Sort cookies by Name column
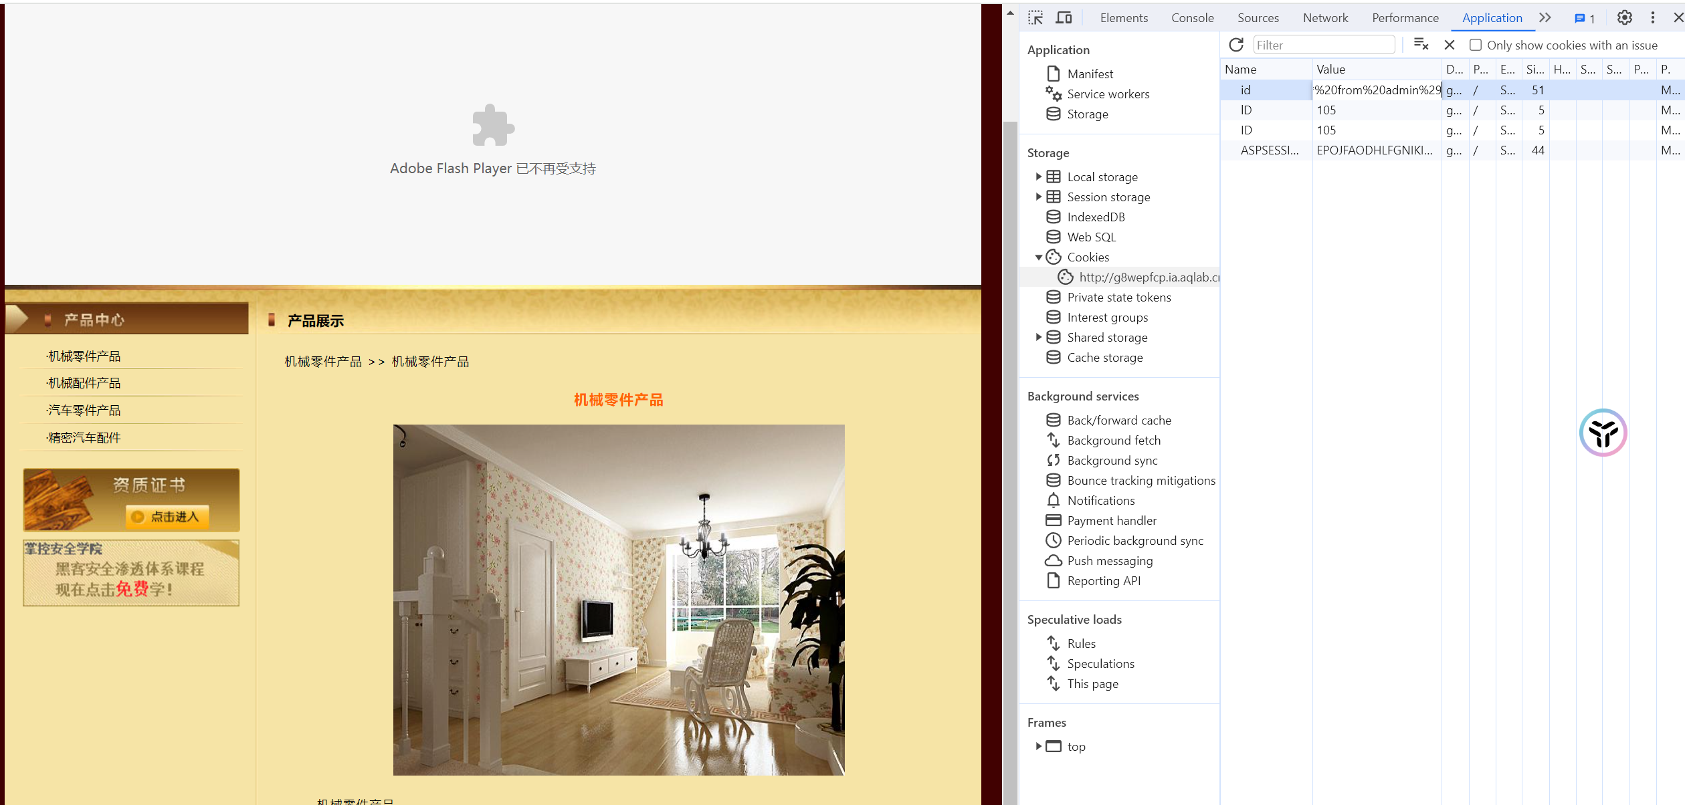The image size is (1685, 805). pyautogui.click(x=1266, y=69)
